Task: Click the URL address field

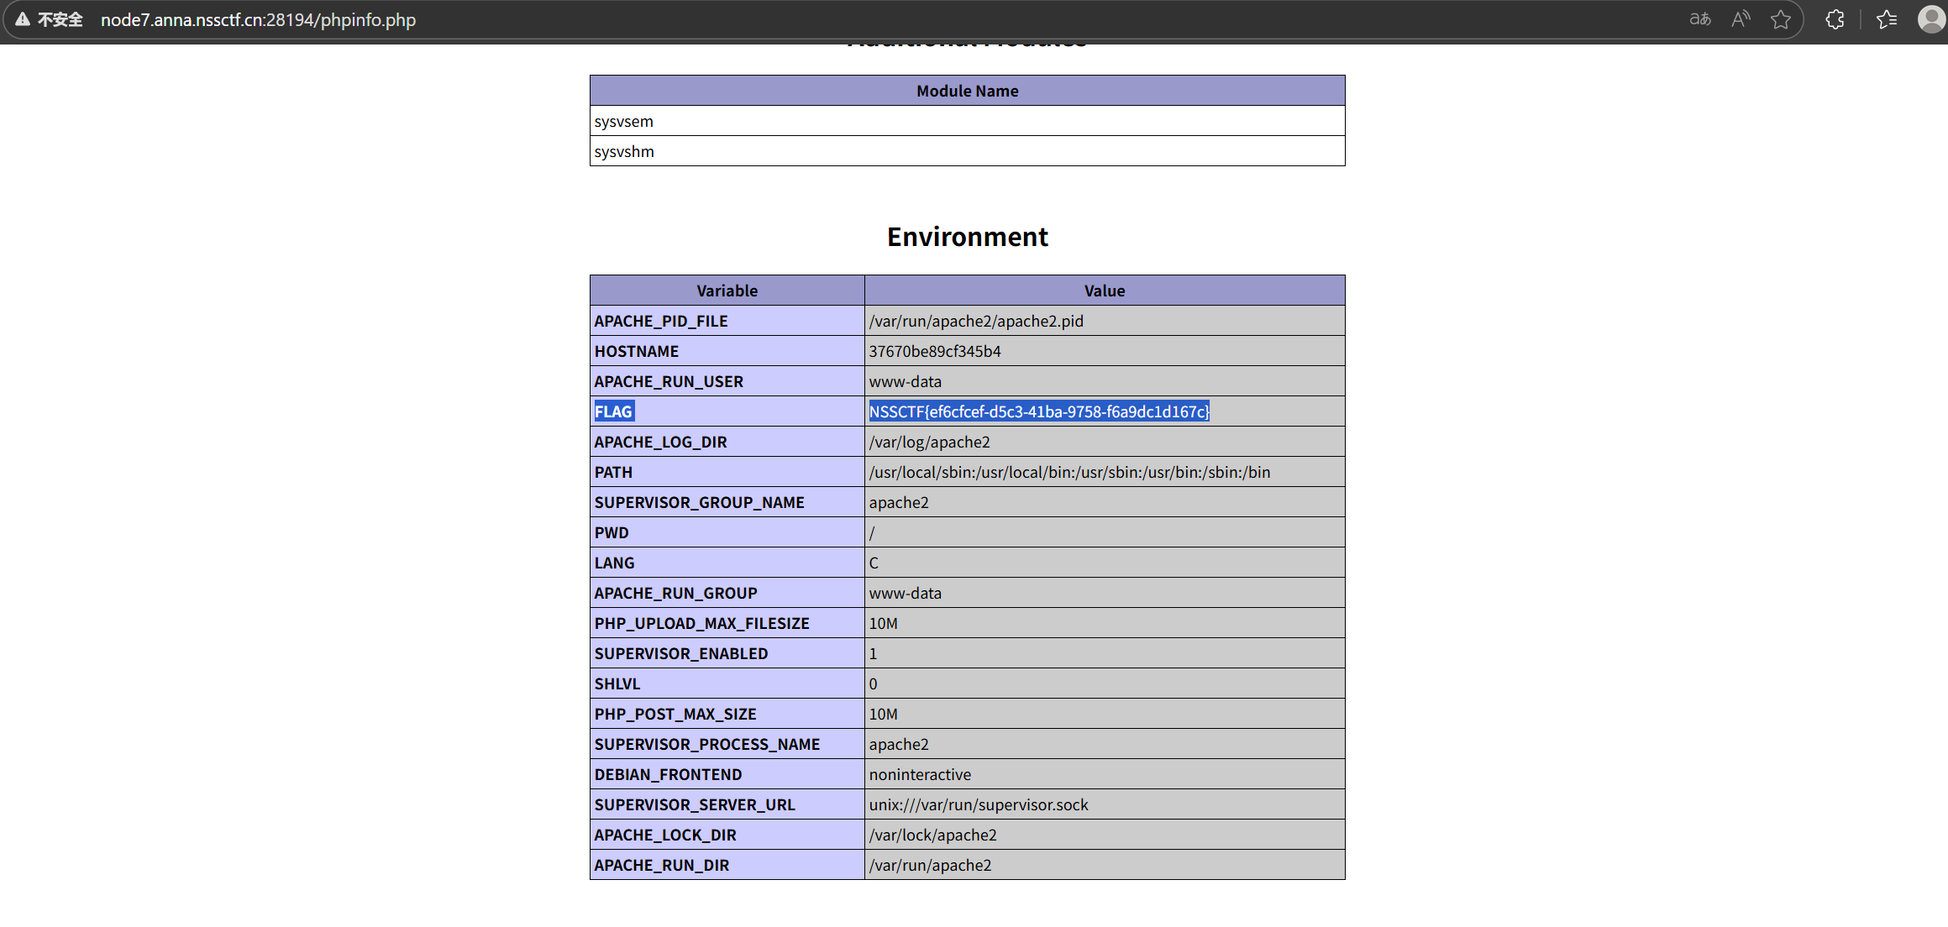Action: click(x=258, y=19)
